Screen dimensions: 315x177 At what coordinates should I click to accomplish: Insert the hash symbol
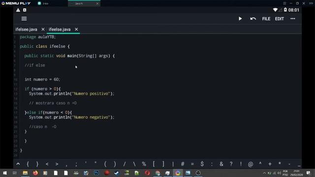coord(183,164)
